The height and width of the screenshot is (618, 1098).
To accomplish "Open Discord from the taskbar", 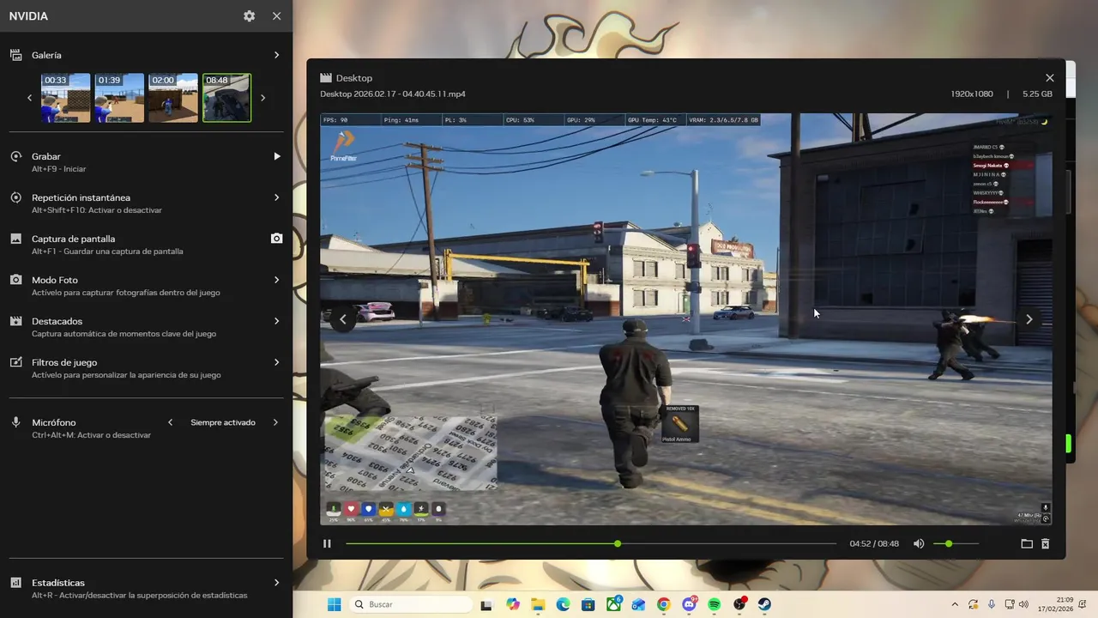I will click(x=689, y=604).
